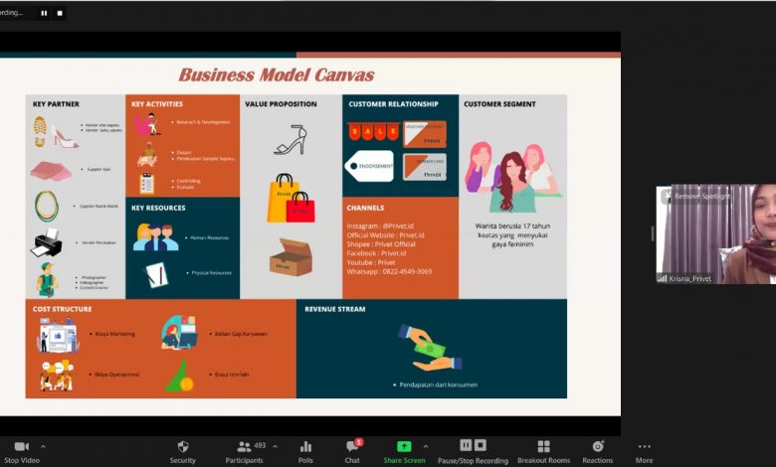Viewport: 776px width, 467px height.
Task: Expand share options arrow beside Share Screen
Action: tap(426, 446)
